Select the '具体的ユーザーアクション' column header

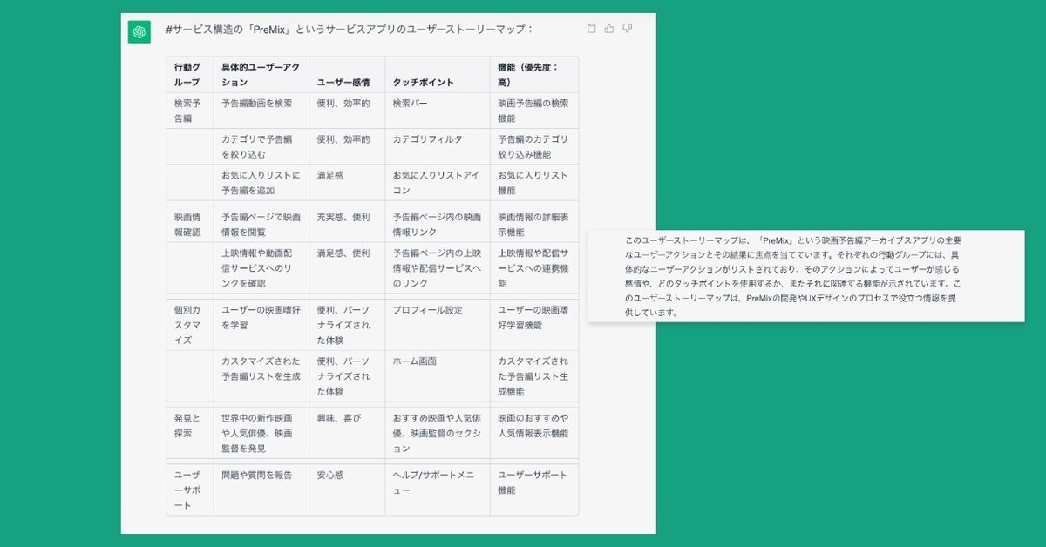261,75
